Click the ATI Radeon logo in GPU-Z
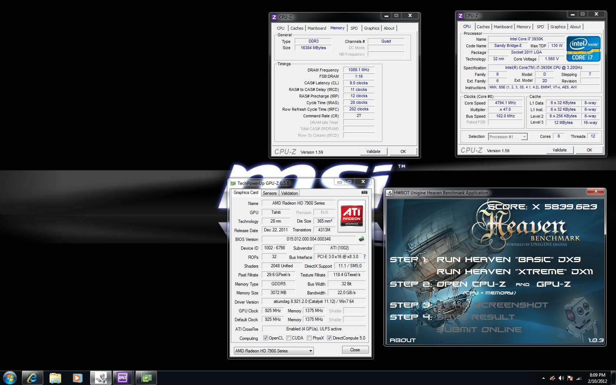This screenshot has width=616, height=385. point(352,216)
